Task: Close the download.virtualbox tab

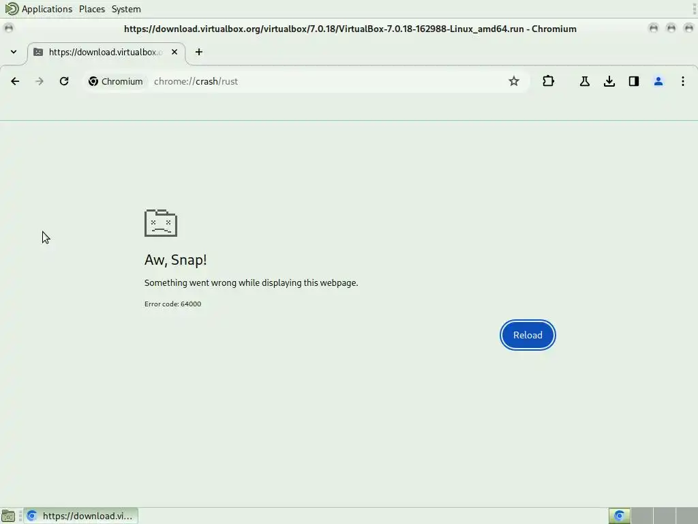Action: pyautogui.click(x=174, y=52)
